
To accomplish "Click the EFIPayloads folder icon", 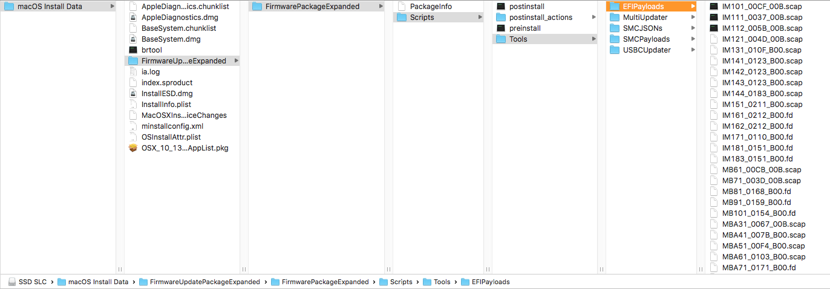I will (x=615, y=7).
